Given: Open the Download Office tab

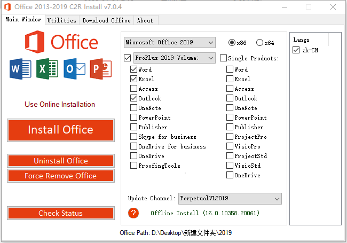Looking at the screenshot, I should pos(106,20).
